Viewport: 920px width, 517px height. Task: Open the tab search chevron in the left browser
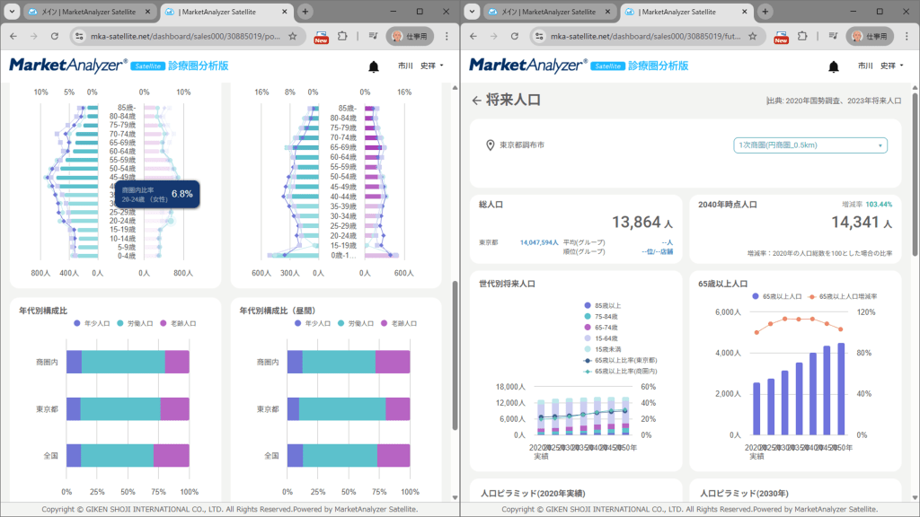[13, 12]
